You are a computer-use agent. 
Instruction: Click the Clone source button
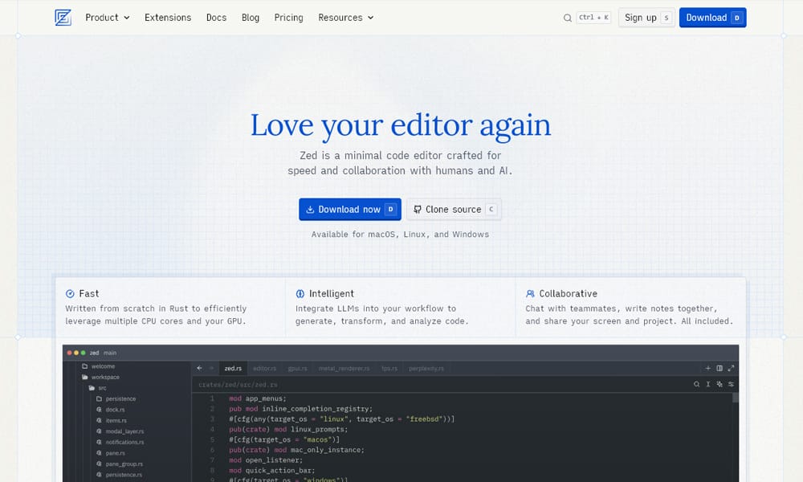point(453,209)
